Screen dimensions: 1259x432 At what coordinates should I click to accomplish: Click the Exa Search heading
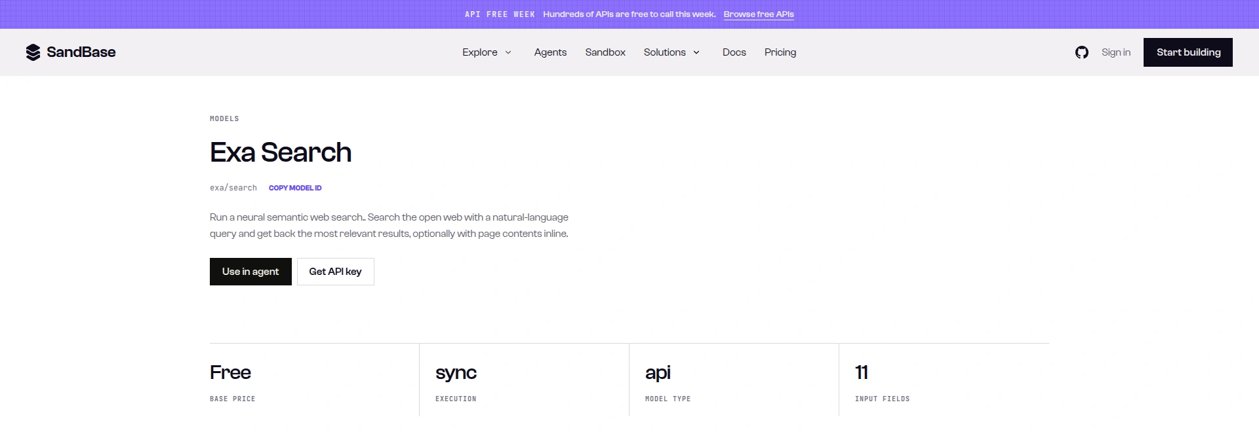[x=281, y=153]
